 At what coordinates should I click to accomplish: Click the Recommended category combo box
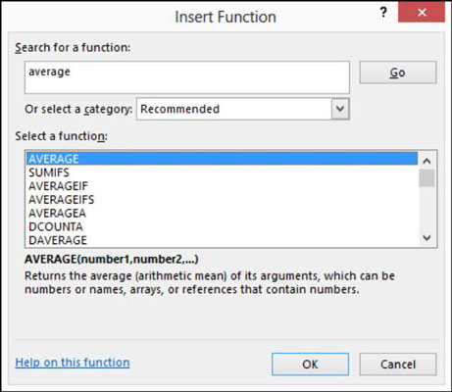(x=243, y=109)
